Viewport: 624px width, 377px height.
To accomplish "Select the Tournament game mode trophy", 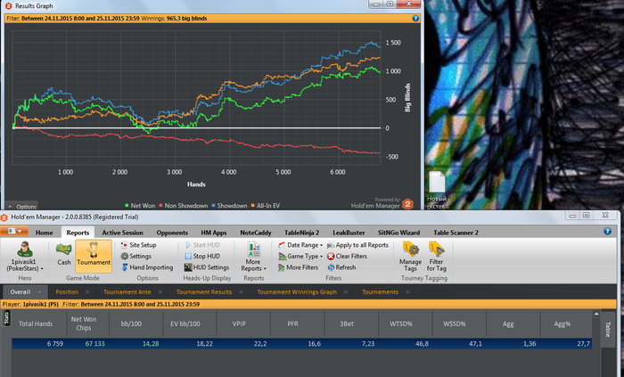I will pos(94,255).
